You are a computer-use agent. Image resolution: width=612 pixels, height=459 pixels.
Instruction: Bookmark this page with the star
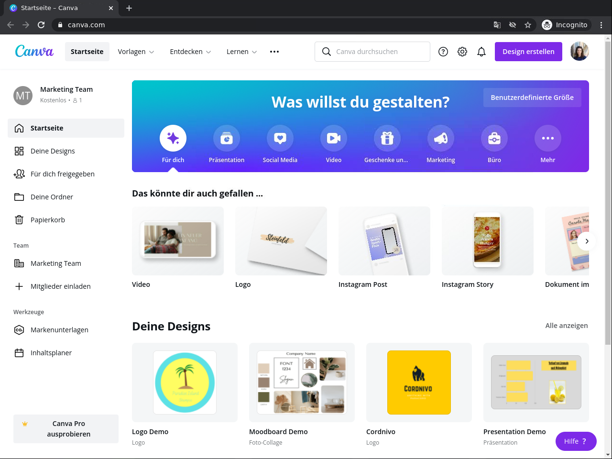(x=528, y=25)
